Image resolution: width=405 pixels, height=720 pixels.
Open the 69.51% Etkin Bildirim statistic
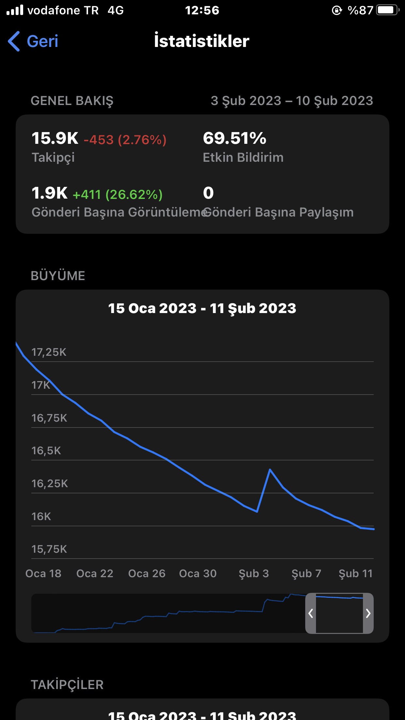243,147
